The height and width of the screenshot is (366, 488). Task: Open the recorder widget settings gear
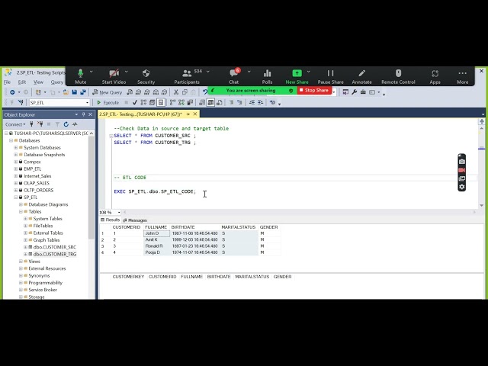tap(461, 187)
